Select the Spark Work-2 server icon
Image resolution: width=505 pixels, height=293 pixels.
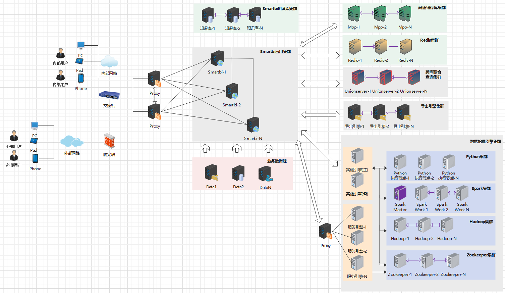click(442, 193)
